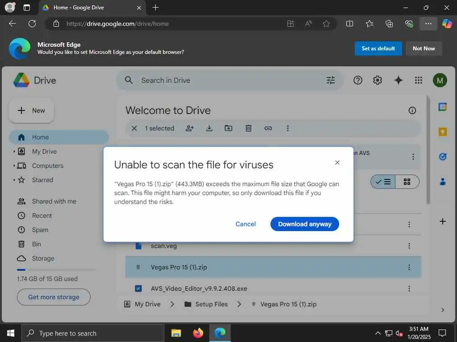Open Storage in sidebar
Screen dimensions: 457x342
(x=43, y=258)
